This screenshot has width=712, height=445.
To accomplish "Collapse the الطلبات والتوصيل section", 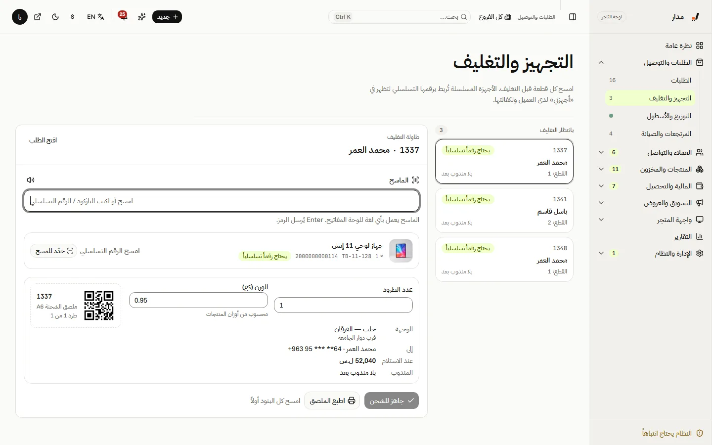I will [x=651, y=62].
